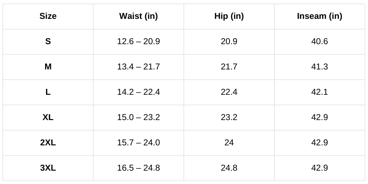
Task: Select the M size row label
Action: (48, 67)
